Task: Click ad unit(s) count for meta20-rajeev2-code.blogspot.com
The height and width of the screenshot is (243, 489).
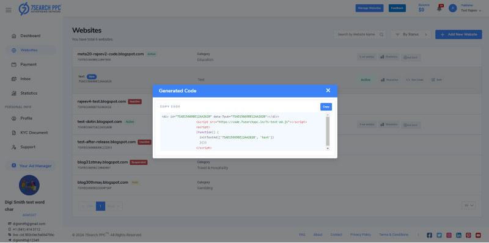Action: point(367,57)
